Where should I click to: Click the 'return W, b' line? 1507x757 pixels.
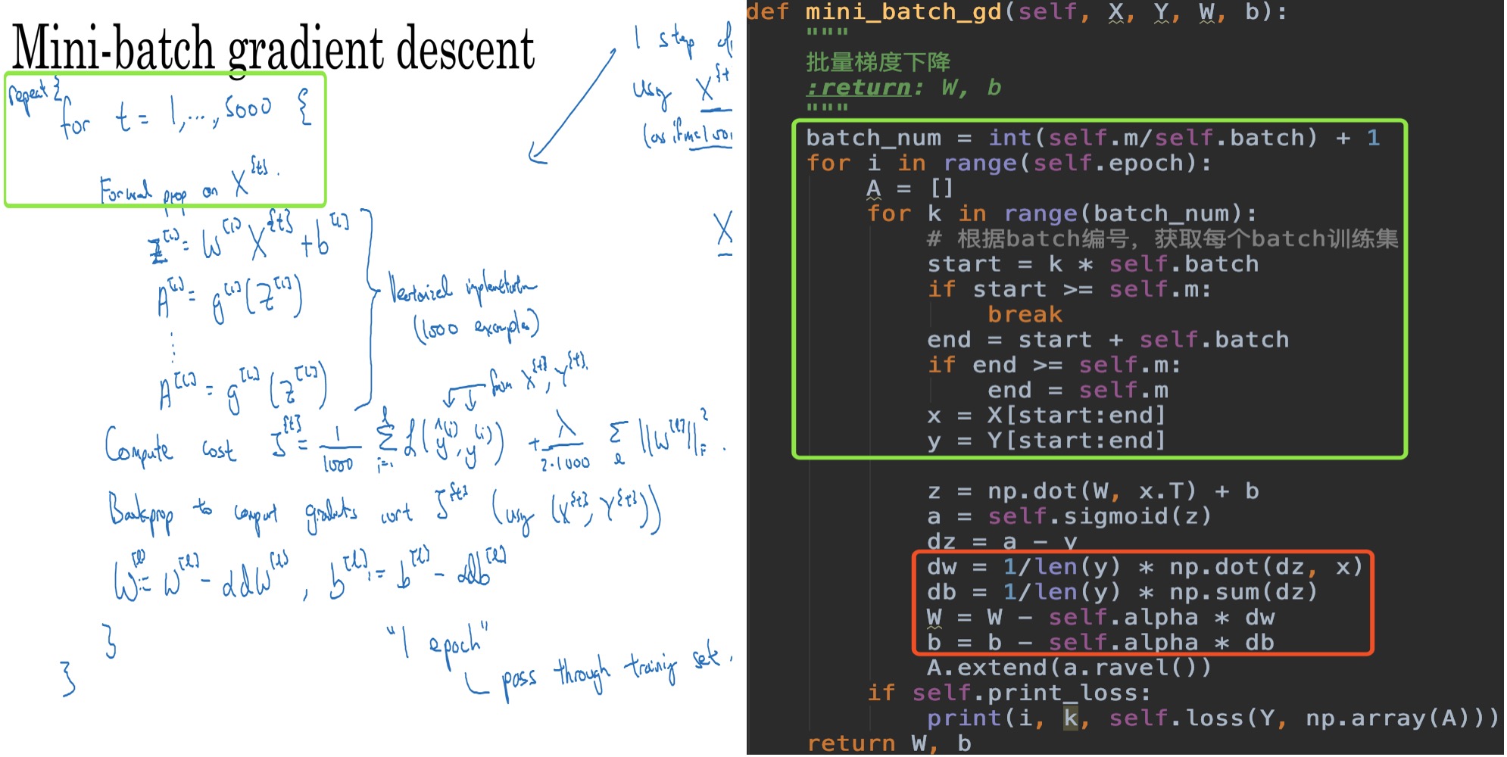pos(889,743)
